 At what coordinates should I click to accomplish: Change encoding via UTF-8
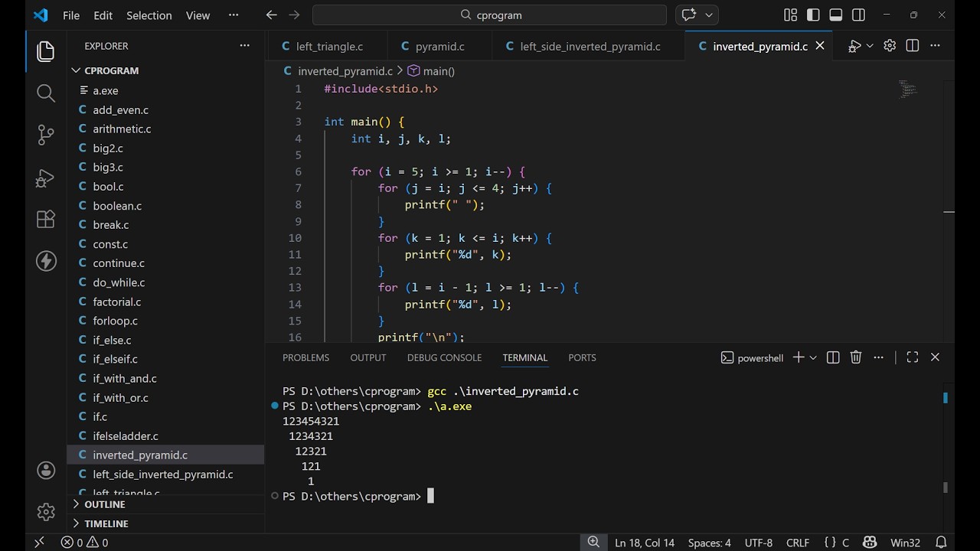pyautogui.click(x=759, y=543)
